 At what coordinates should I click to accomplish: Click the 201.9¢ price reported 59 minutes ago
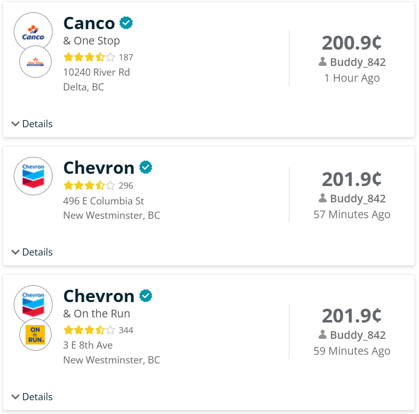pos(352,316)
